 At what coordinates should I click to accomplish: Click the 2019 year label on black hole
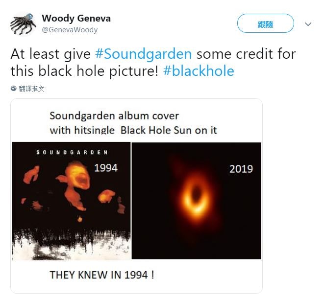(241, 169)
